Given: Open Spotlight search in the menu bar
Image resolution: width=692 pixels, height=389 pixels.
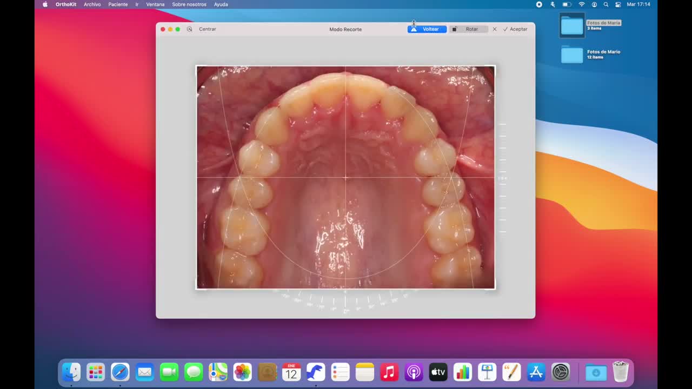Looking at the screenshot, I should coord(606,4).
